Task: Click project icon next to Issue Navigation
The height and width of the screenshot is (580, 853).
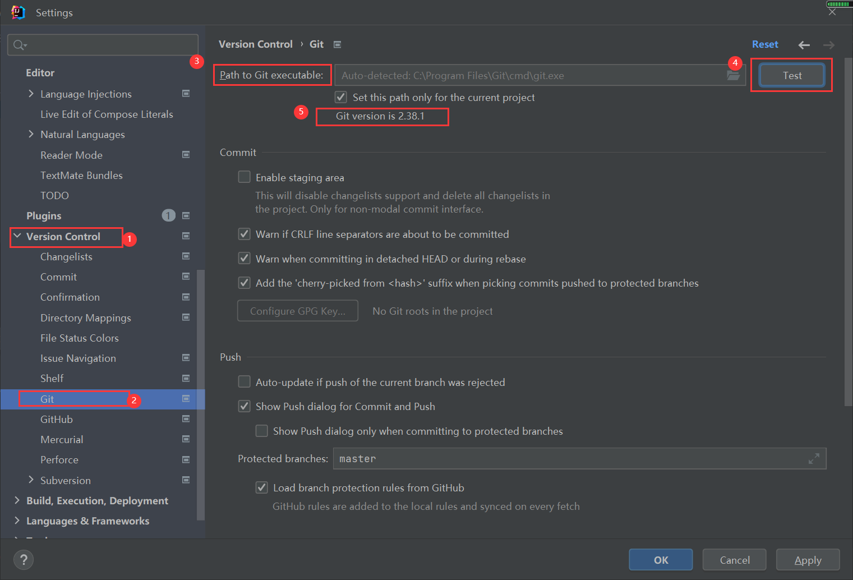Action: 186,358
